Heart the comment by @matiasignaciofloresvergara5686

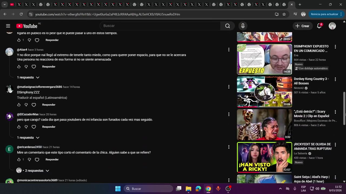point(34,105)
